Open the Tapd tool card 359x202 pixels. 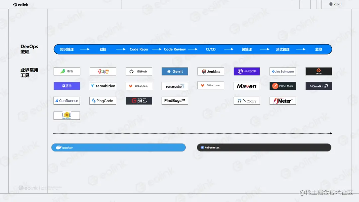pos(103,71)
